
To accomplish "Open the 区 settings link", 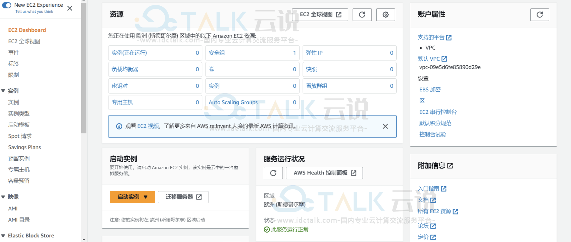I will pyautogui.click(x=422, y=101).
